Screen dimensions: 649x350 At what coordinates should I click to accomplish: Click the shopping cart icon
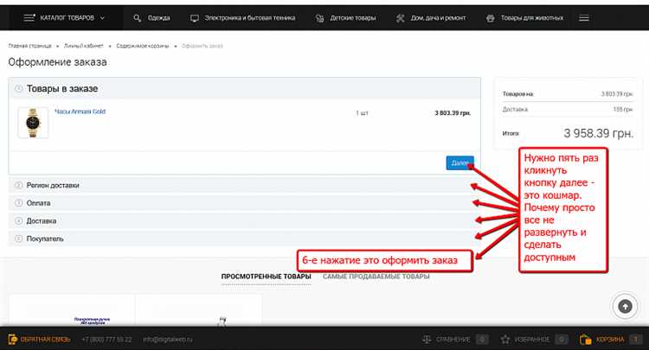(x=585, y=340)
